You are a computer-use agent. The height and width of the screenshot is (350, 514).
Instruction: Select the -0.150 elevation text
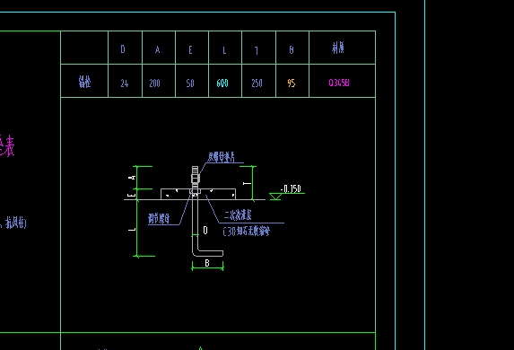tap(291, 189)
